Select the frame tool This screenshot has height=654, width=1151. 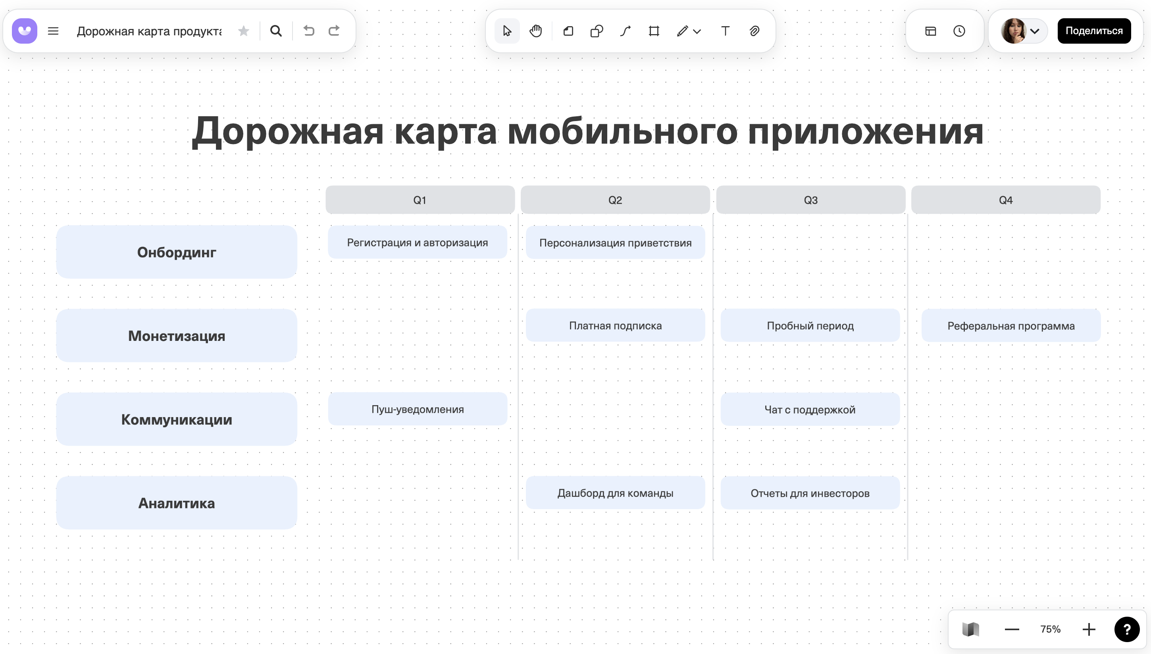[x=653, y=31]
